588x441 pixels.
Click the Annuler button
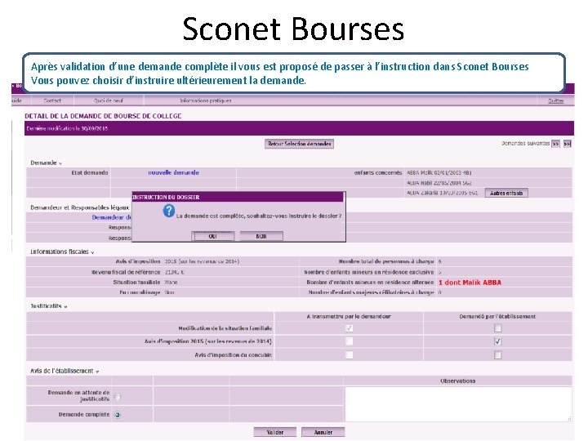[323, 432]
